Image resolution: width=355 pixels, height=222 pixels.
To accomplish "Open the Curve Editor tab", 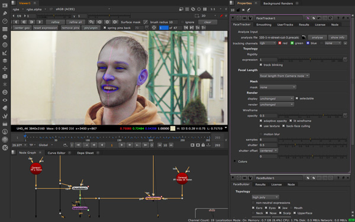I will point(56,153).
